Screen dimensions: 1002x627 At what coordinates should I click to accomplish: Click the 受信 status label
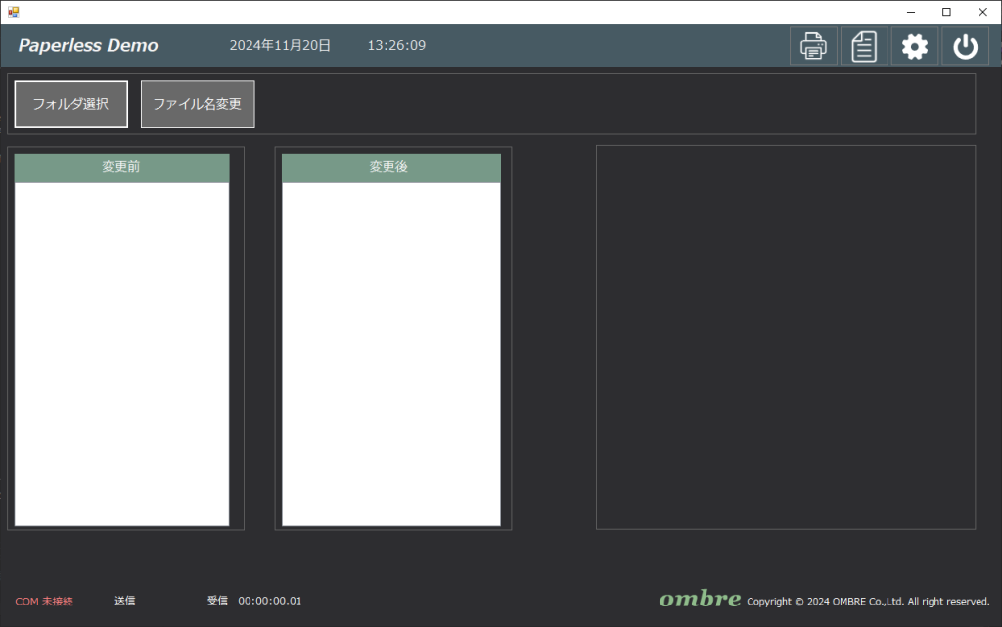pos(217,601)
